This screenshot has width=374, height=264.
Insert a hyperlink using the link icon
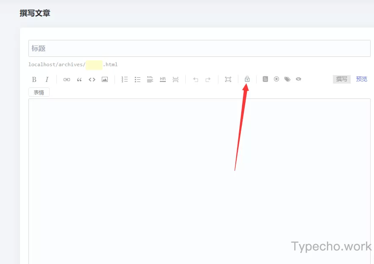click(x=67, y=79)
